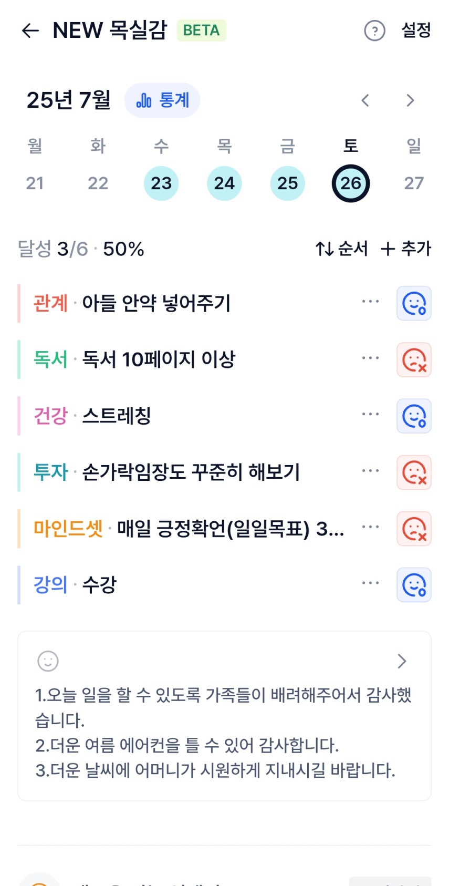Tap the back arrow icon
449x886 pixels.
click(x=30, y=30)
